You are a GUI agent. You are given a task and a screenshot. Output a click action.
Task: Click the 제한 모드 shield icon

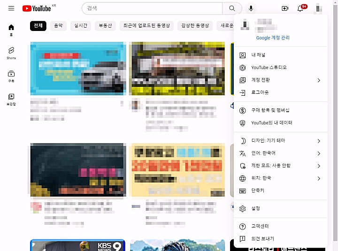point(243,166)
